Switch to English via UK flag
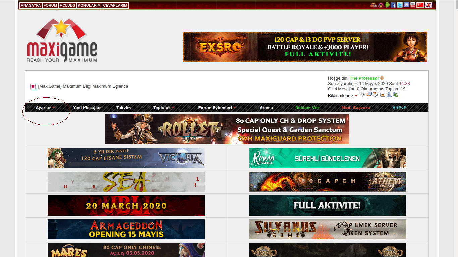458x257 pixels. pos(428,5)
